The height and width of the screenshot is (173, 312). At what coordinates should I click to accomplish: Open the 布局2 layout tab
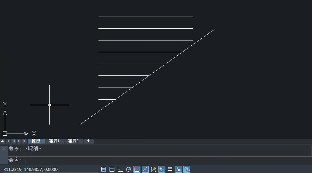(73, 141)
